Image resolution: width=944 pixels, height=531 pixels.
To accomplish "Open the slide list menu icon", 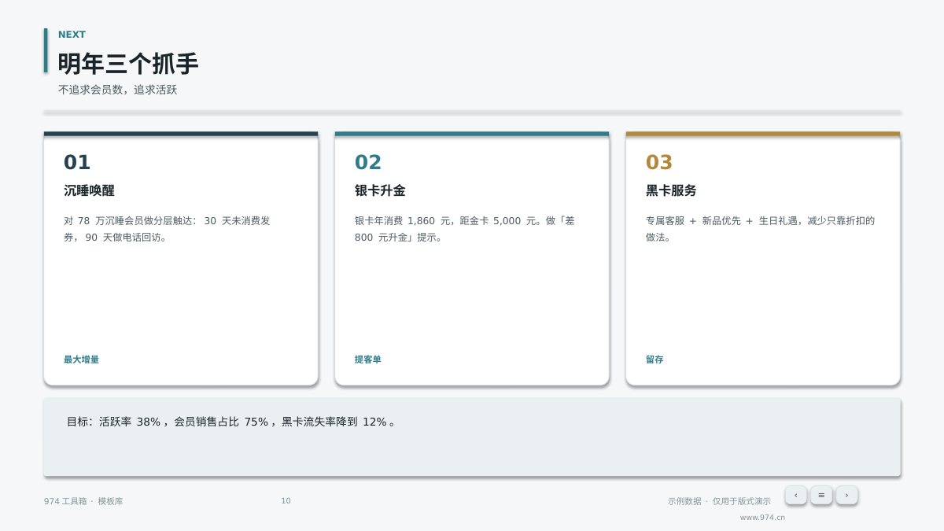I will pyautogui.click(x=821, y=495).
